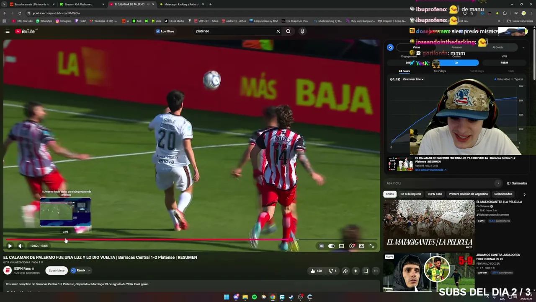Select the Todos filter chip
The width and height of the screenshot is (536, 302).
(390, 194)
